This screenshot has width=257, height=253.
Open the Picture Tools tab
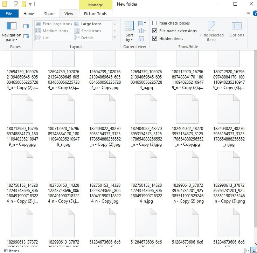click(x=95, y=14)
